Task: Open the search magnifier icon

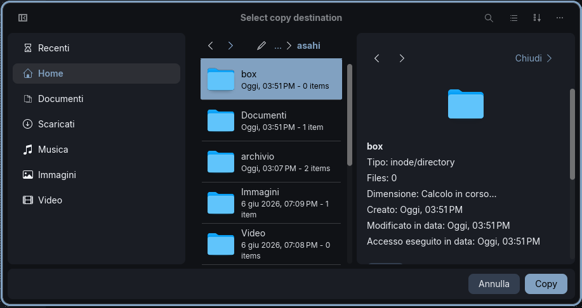Action: [x=489, y=18]
